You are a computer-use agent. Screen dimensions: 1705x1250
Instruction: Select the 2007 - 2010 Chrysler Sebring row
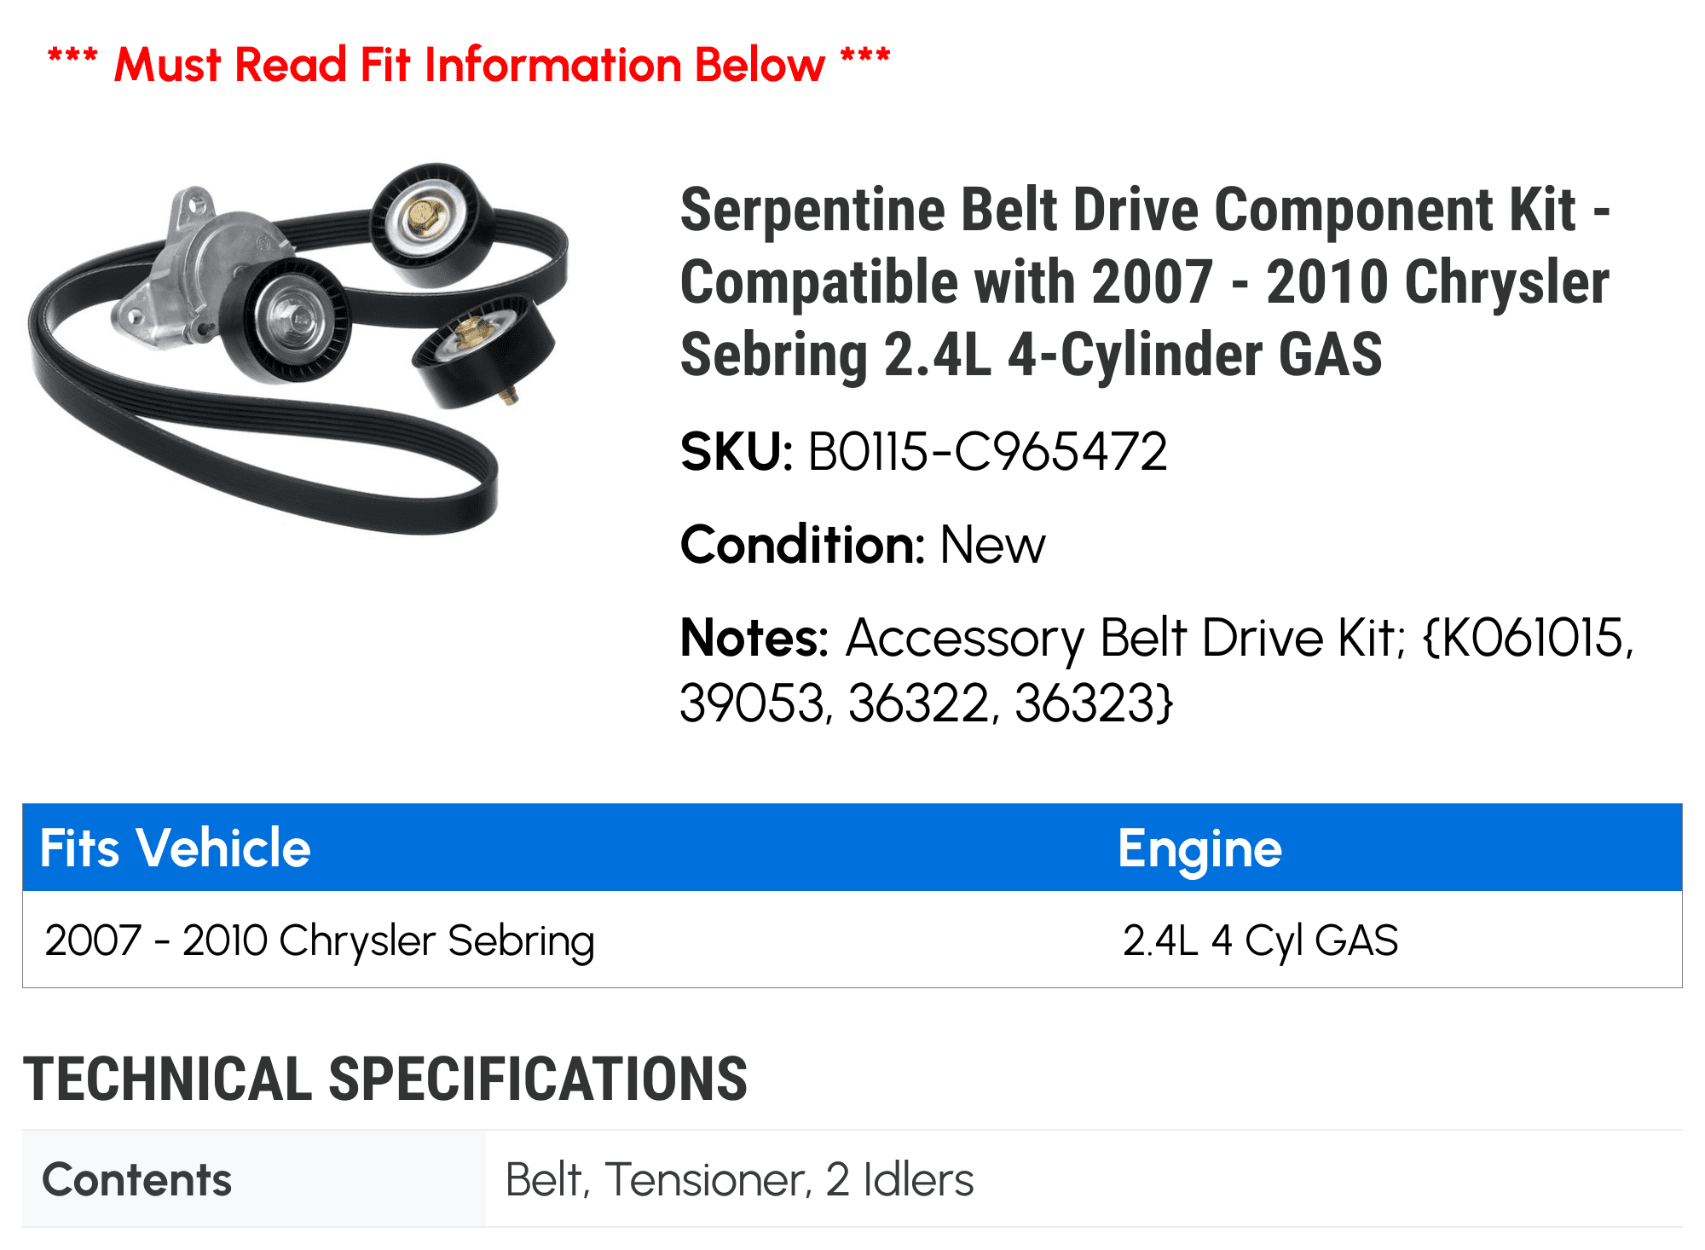[x=320, y=940]
